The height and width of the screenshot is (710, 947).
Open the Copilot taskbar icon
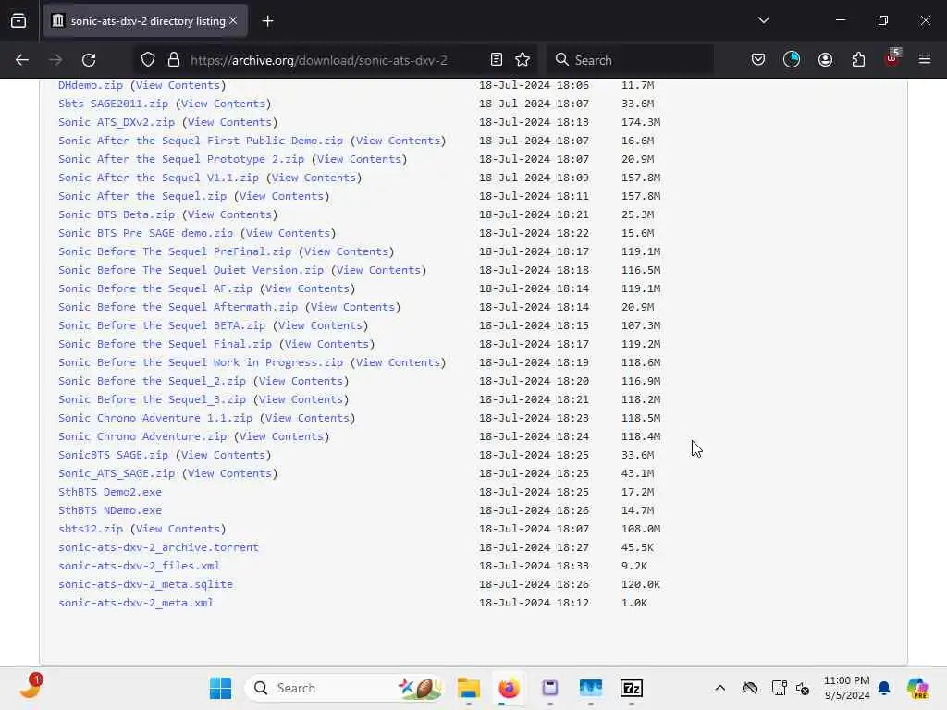917,688
